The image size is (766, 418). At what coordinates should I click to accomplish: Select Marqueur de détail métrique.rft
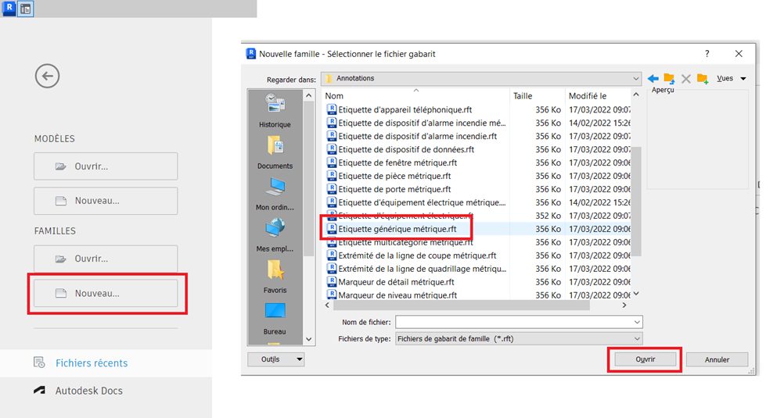tap(396, 281)
